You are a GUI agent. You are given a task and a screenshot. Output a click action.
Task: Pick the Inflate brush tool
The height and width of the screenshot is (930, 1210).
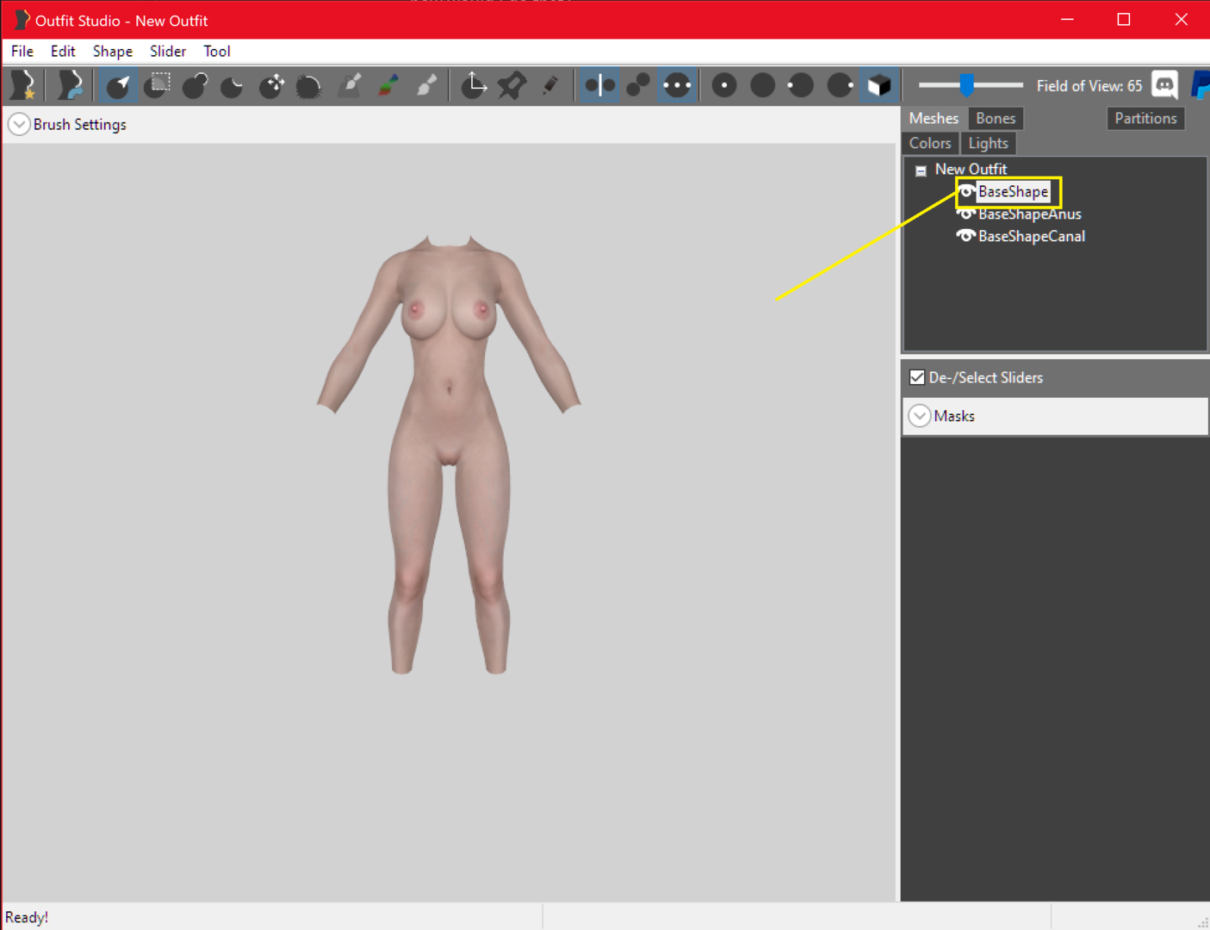point(195,85)
